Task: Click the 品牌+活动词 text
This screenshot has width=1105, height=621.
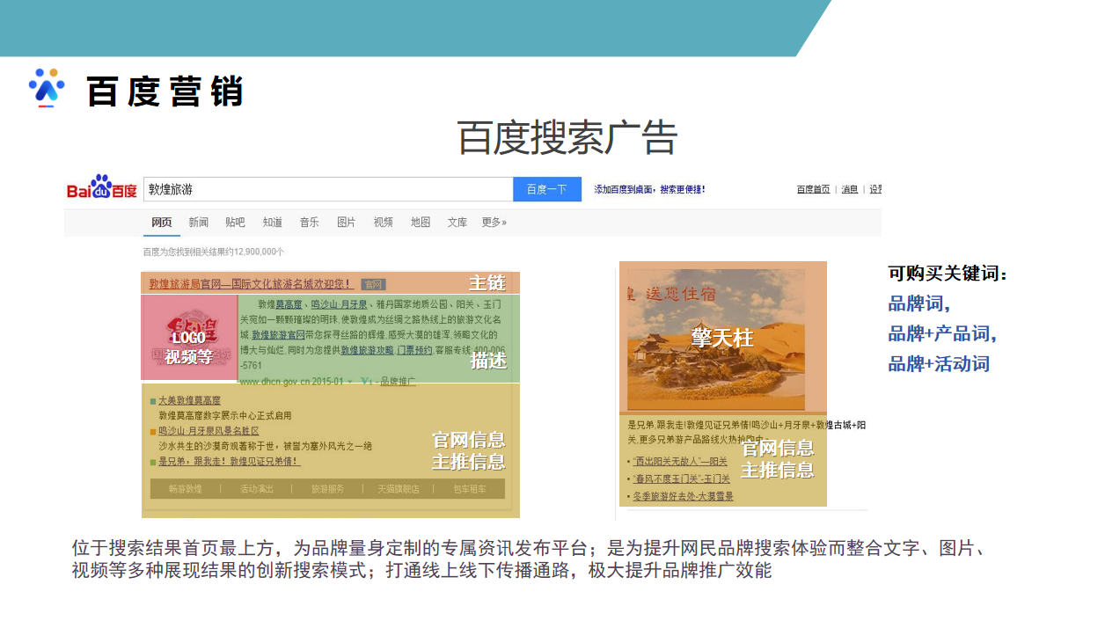Action: (939, 364)
